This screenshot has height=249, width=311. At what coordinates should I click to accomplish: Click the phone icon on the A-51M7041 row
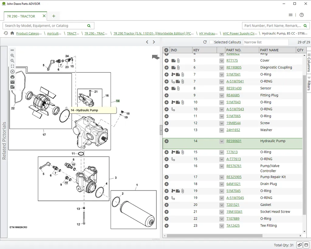click(173, 81)
